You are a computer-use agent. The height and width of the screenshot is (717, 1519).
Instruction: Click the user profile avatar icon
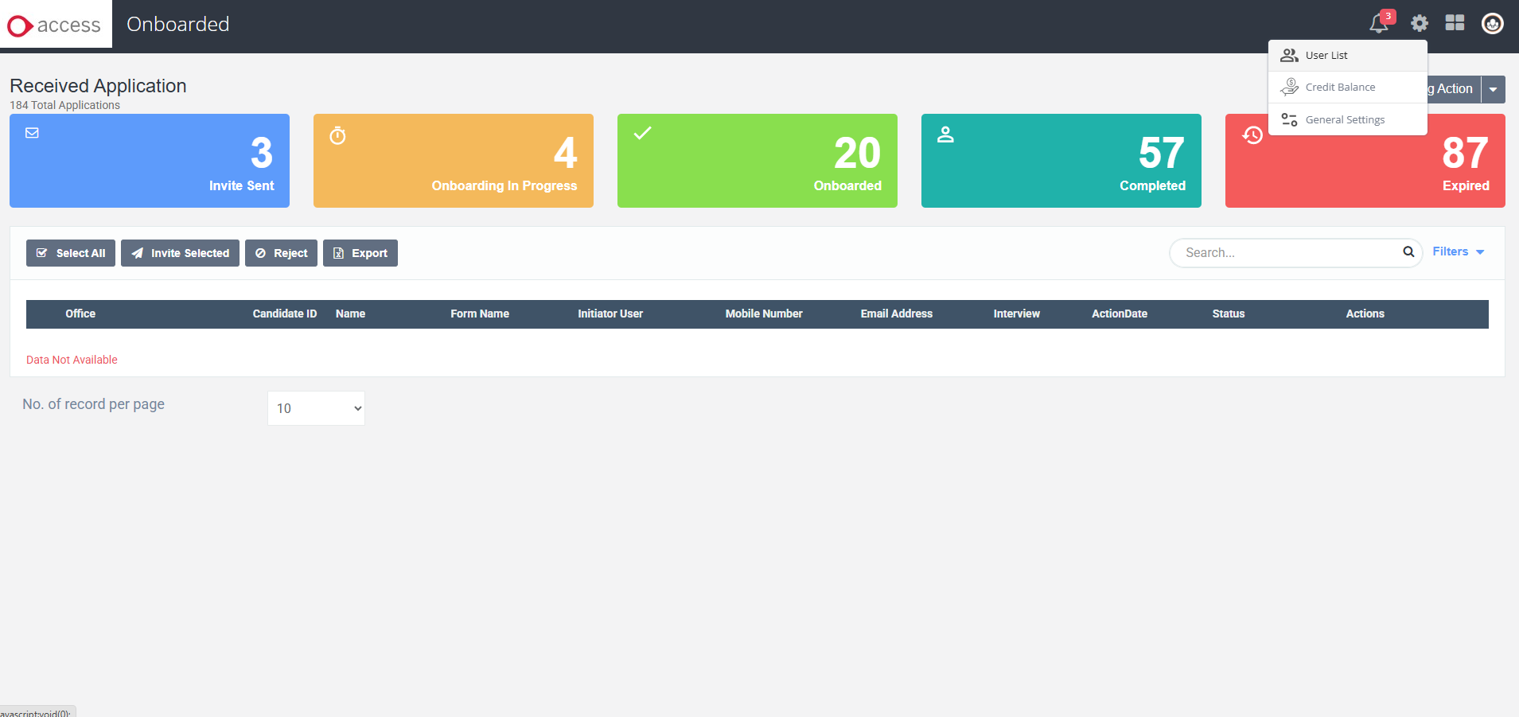click(x=1491, y=23)
